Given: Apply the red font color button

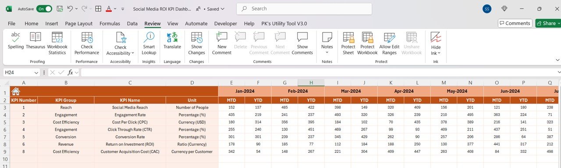Looking at the screenshot, I should [109, 9].
